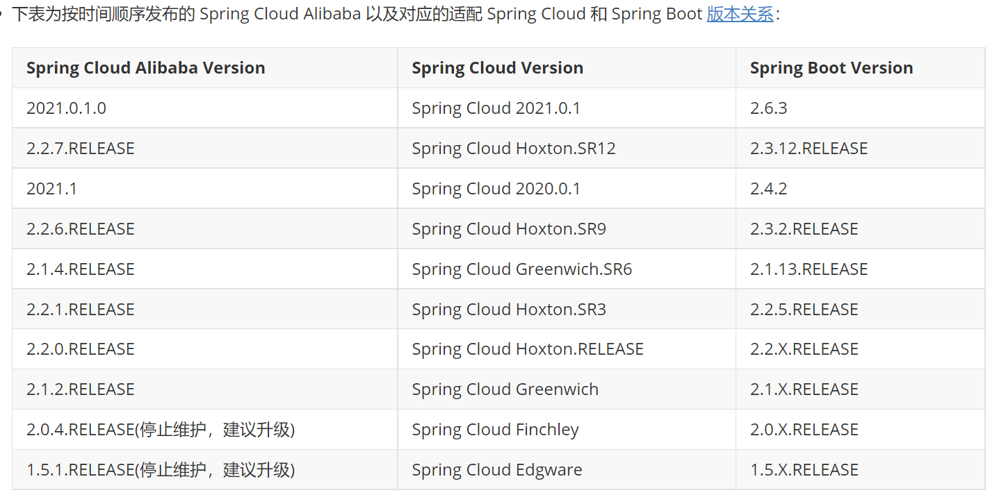Select the 2.0.X.RELEASE cell
The width and height of the screenshot is (997, 504).
[860, 430]
